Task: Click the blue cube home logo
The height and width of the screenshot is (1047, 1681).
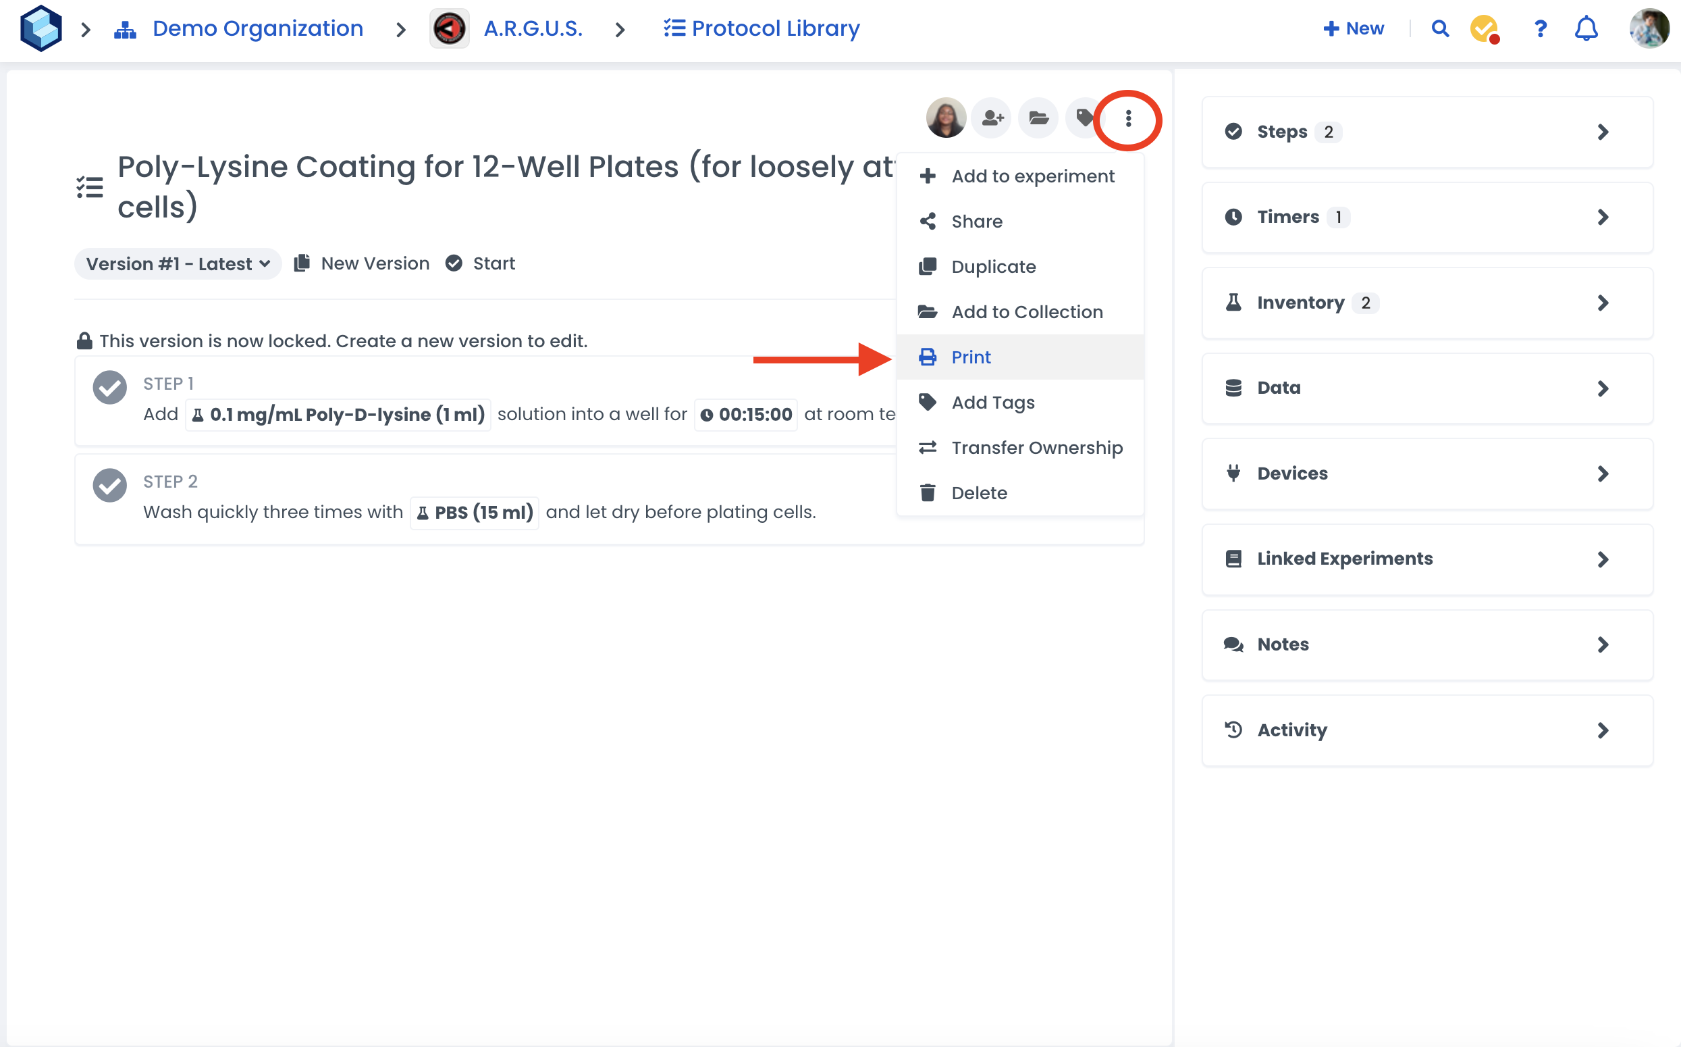Action: click(x=41, y=28)
